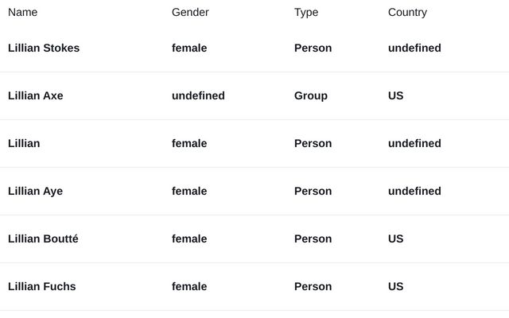Click the Group type of Lillian Axe
The height and width of the screenshot is (318, 509).
[311, 95]
